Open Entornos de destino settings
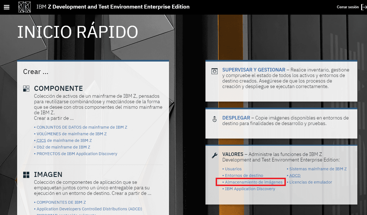The height and width of the screenshot is (215, 367). coord(244,176)
